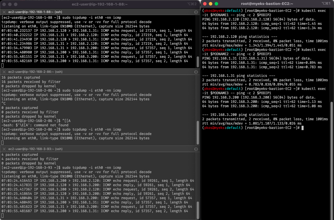The height and width of the screenshot is (220, 334).
Task: Click line '--- 192.168.3.200 ping statistics ---'
Action: (240, 114)
